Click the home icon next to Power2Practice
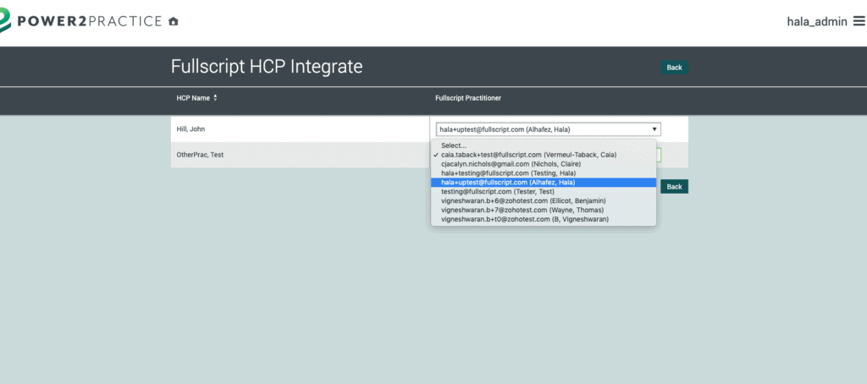This screenshot has width=867, height=384. tap(173, 21)
